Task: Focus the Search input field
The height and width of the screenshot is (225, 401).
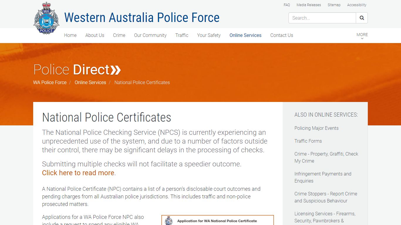Action: 322,18
